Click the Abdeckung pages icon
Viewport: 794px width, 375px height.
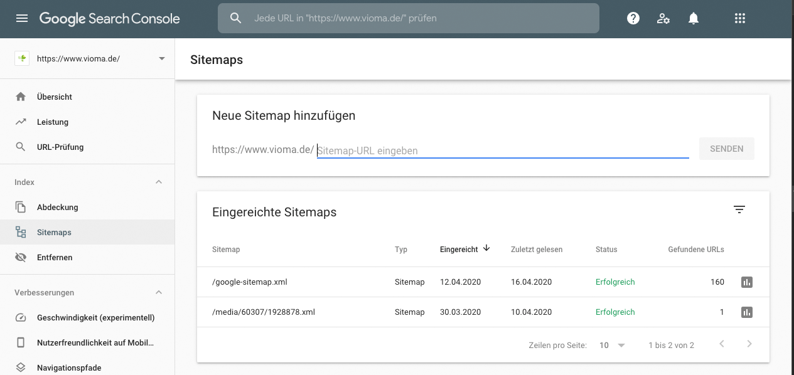[x=21, y=207]
